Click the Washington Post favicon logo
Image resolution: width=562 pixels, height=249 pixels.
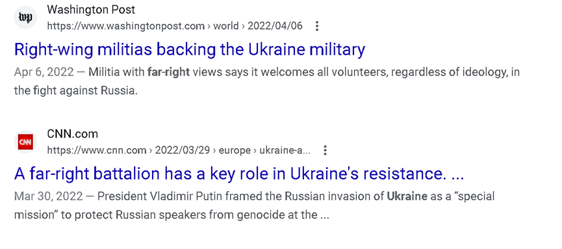pyautogui.click(x=25, y=18)
